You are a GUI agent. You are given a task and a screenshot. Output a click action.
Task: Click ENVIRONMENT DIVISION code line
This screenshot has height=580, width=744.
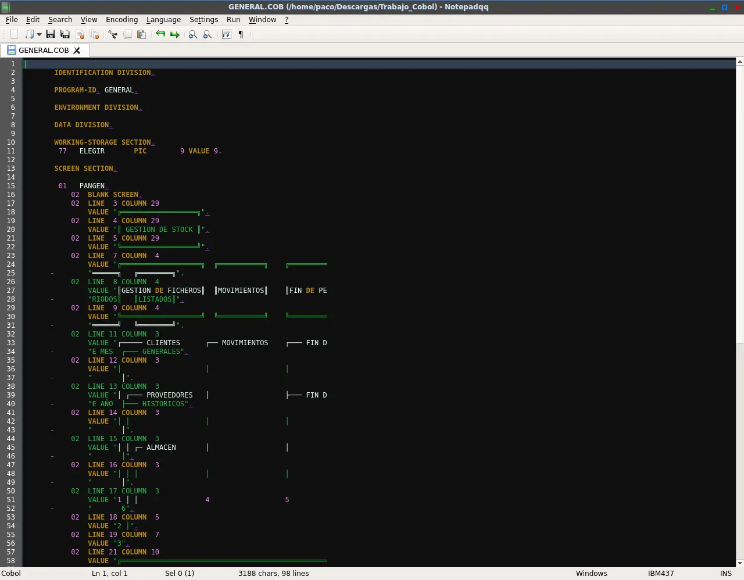(98, 108)
